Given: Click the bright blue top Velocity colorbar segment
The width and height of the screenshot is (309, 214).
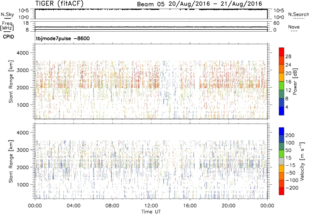Looking at the screenshot, I should tap(282, 131).
